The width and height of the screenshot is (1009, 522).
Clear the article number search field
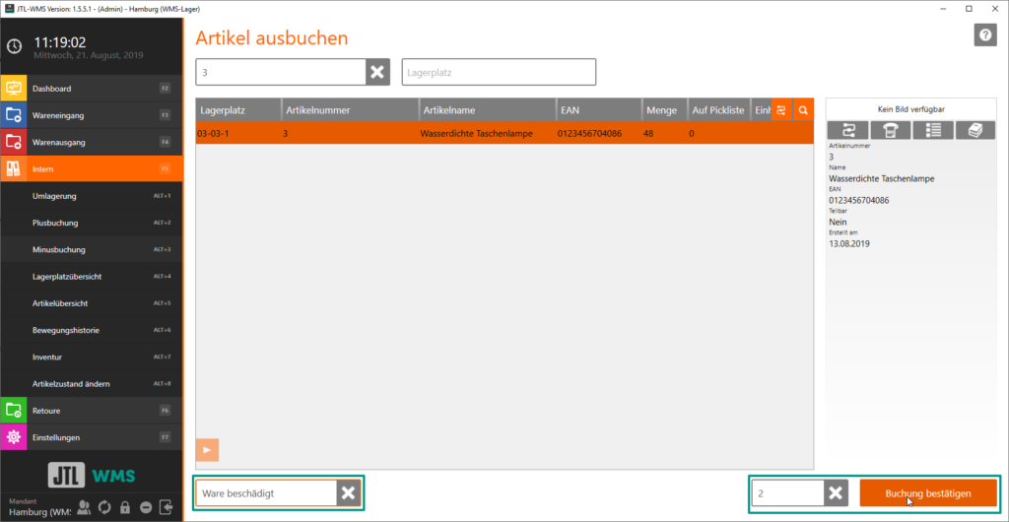tap(377, 73)
